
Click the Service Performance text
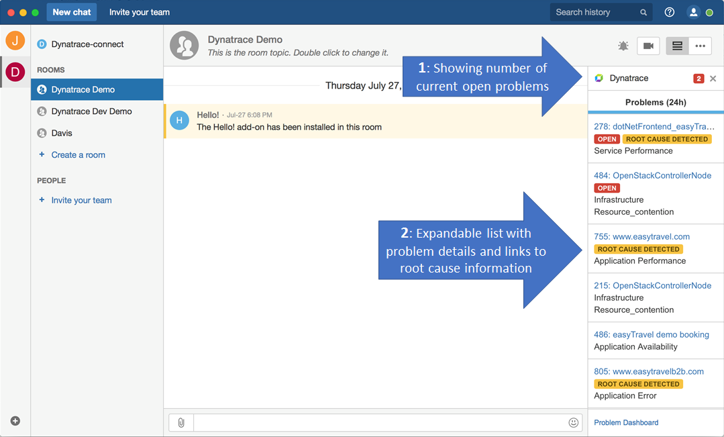[633, 151]
